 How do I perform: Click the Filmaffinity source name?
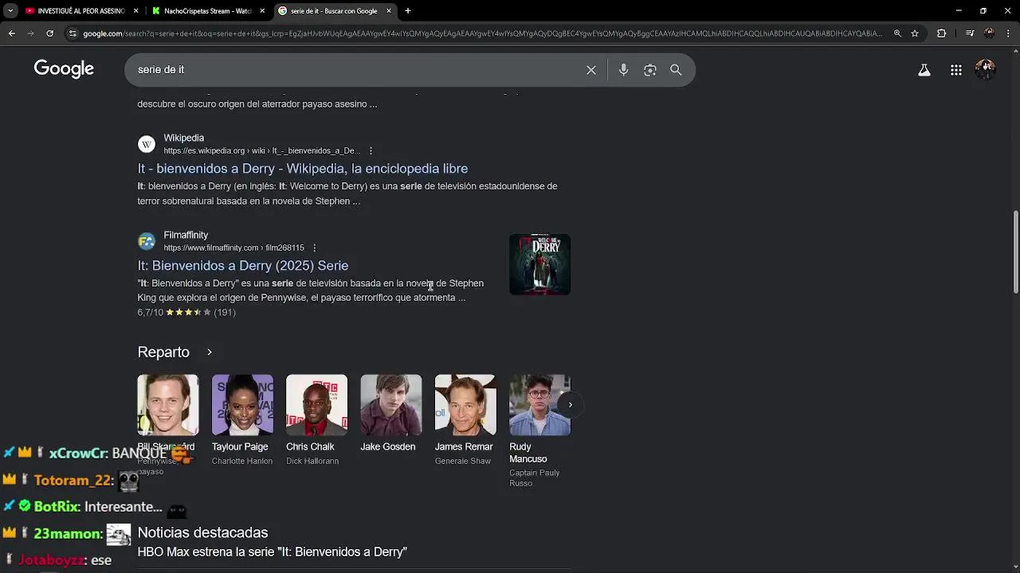[x=186, y=235]
